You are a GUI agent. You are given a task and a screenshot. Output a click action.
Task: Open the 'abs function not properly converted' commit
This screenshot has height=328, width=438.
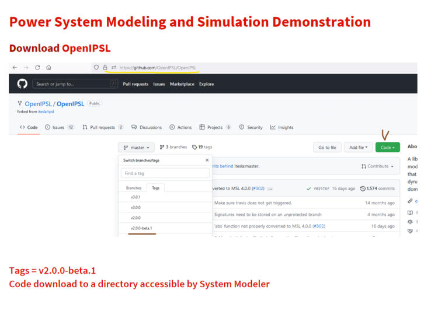click(x=263, y=226)
